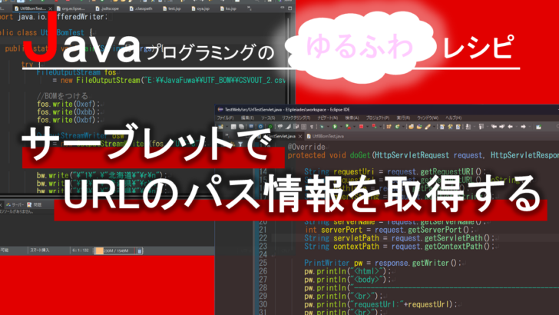Image resolution: width=559 pixels, height=315 pixels.
Task: Close the UtfBomTest tab in the left window
Action: tap(50, 8)
